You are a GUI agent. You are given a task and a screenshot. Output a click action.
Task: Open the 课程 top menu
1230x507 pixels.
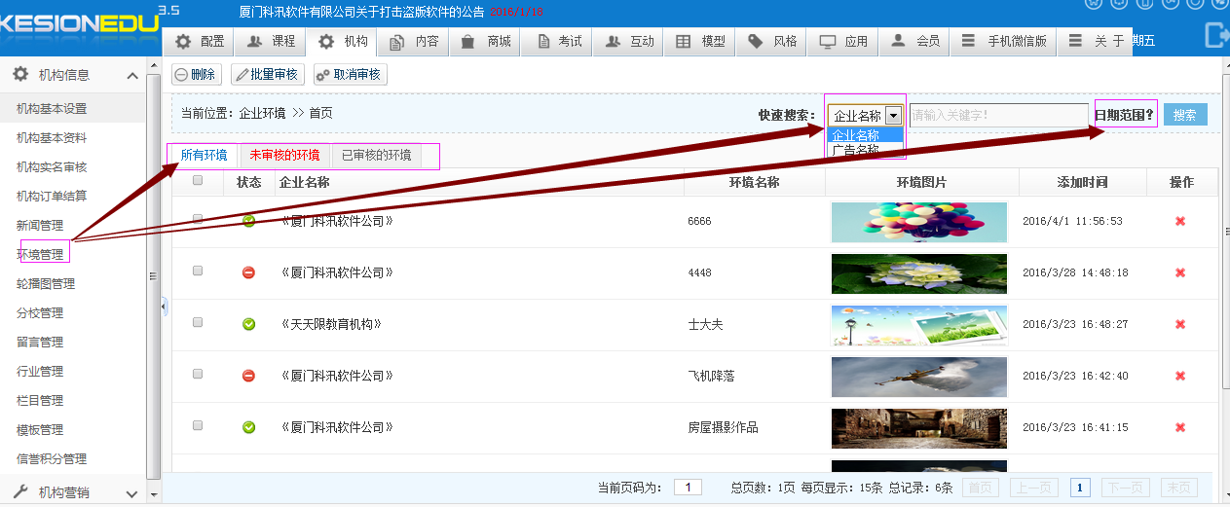click(x=271, y=41)
